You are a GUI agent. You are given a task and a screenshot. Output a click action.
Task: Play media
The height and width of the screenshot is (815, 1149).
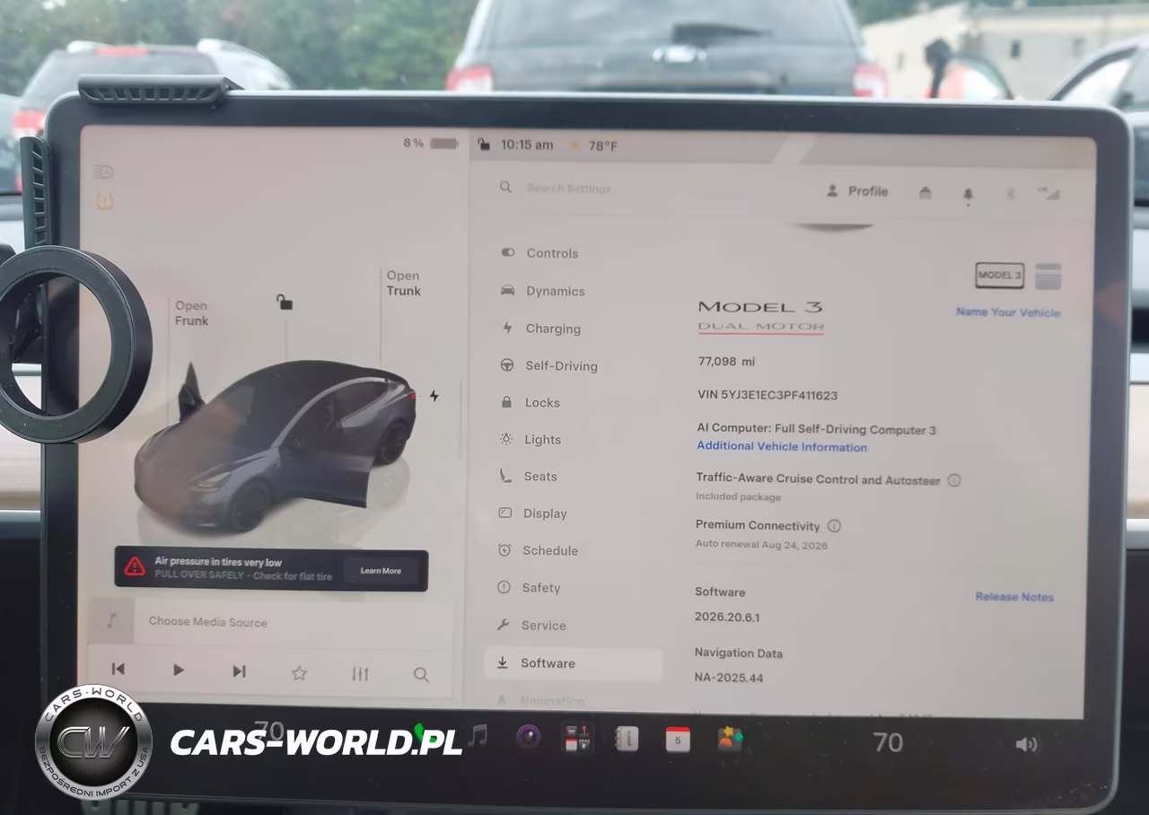coord(179,670)
